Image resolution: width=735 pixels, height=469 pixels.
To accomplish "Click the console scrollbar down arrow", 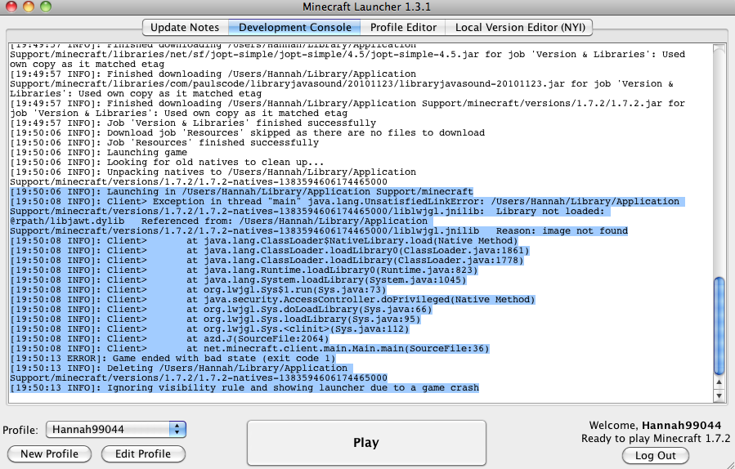I will (x=719, y=396).
